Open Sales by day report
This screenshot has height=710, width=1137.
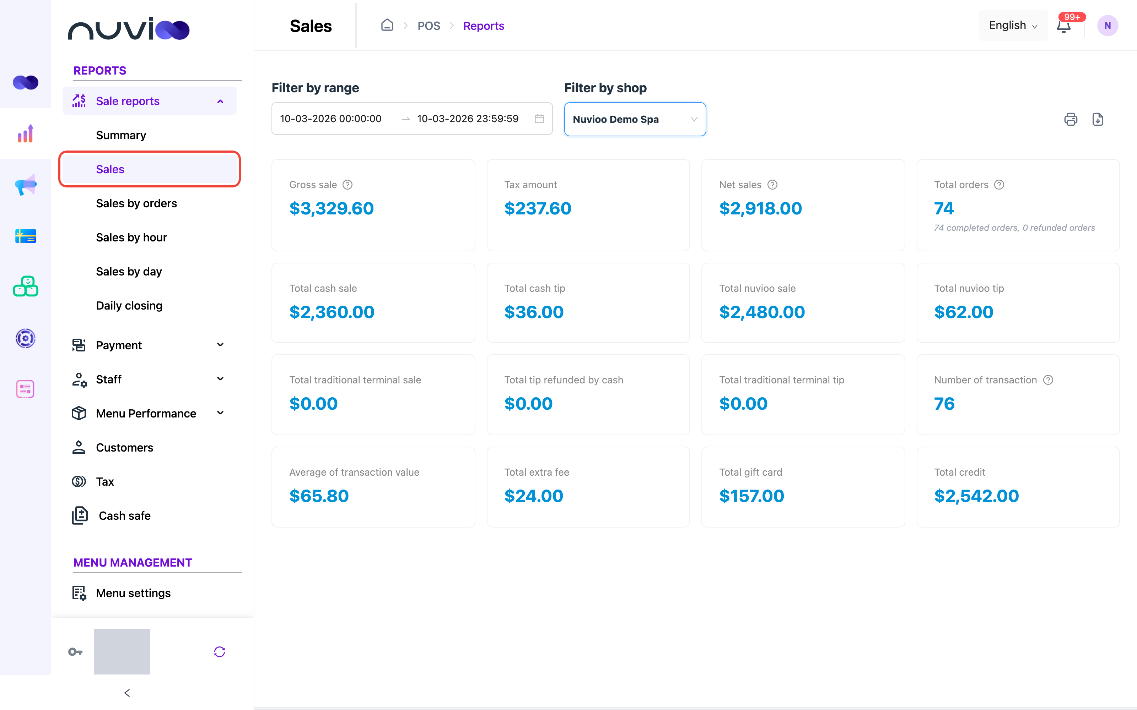(129, 272)
